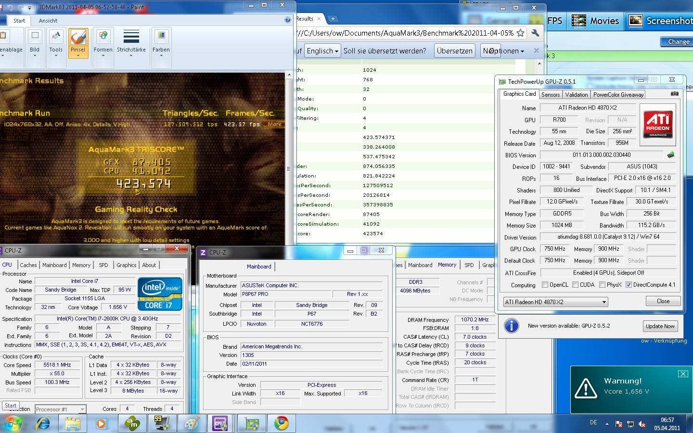Bookmark the page with the Chrome star icon

[x=520, y=33]
